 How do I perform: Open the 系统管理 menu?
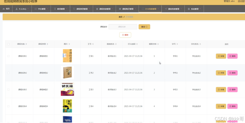(194, 9)
